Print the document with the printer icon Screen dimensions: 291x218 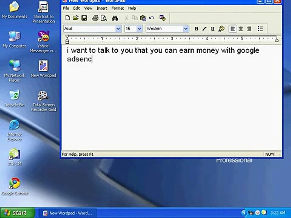pyautogui.click(x=95, y=18)
